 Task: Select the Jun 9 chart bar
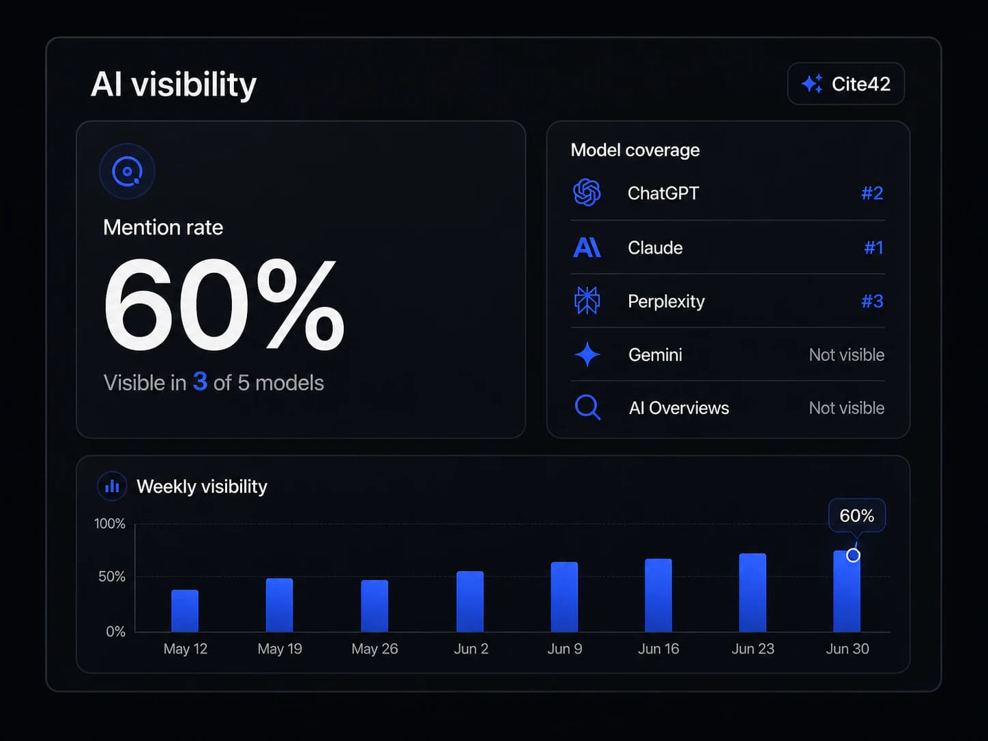click(x=564, y=597)
